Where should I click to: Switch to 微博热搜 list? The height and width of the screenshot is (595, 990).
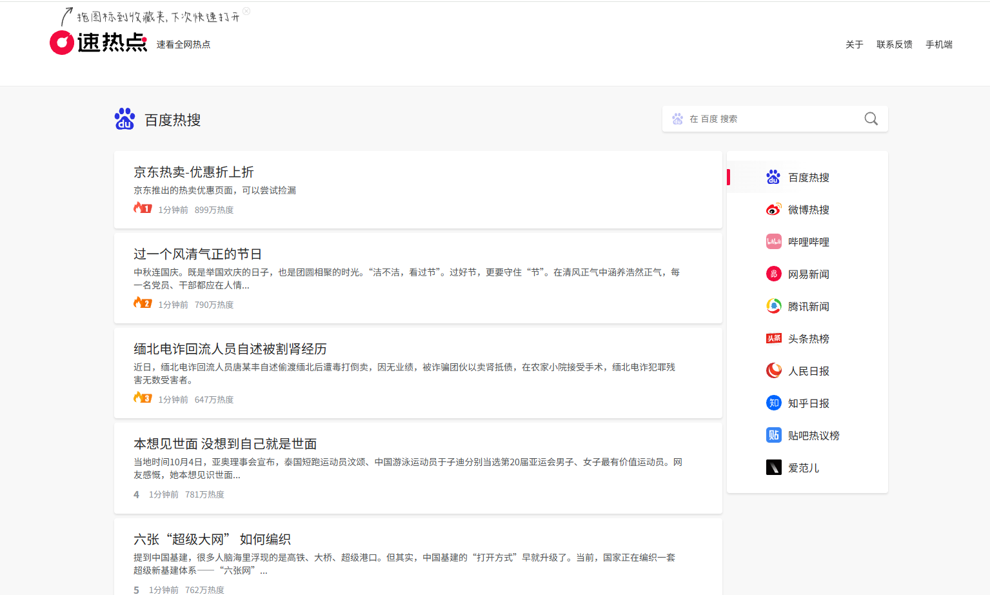pos(807,209)
